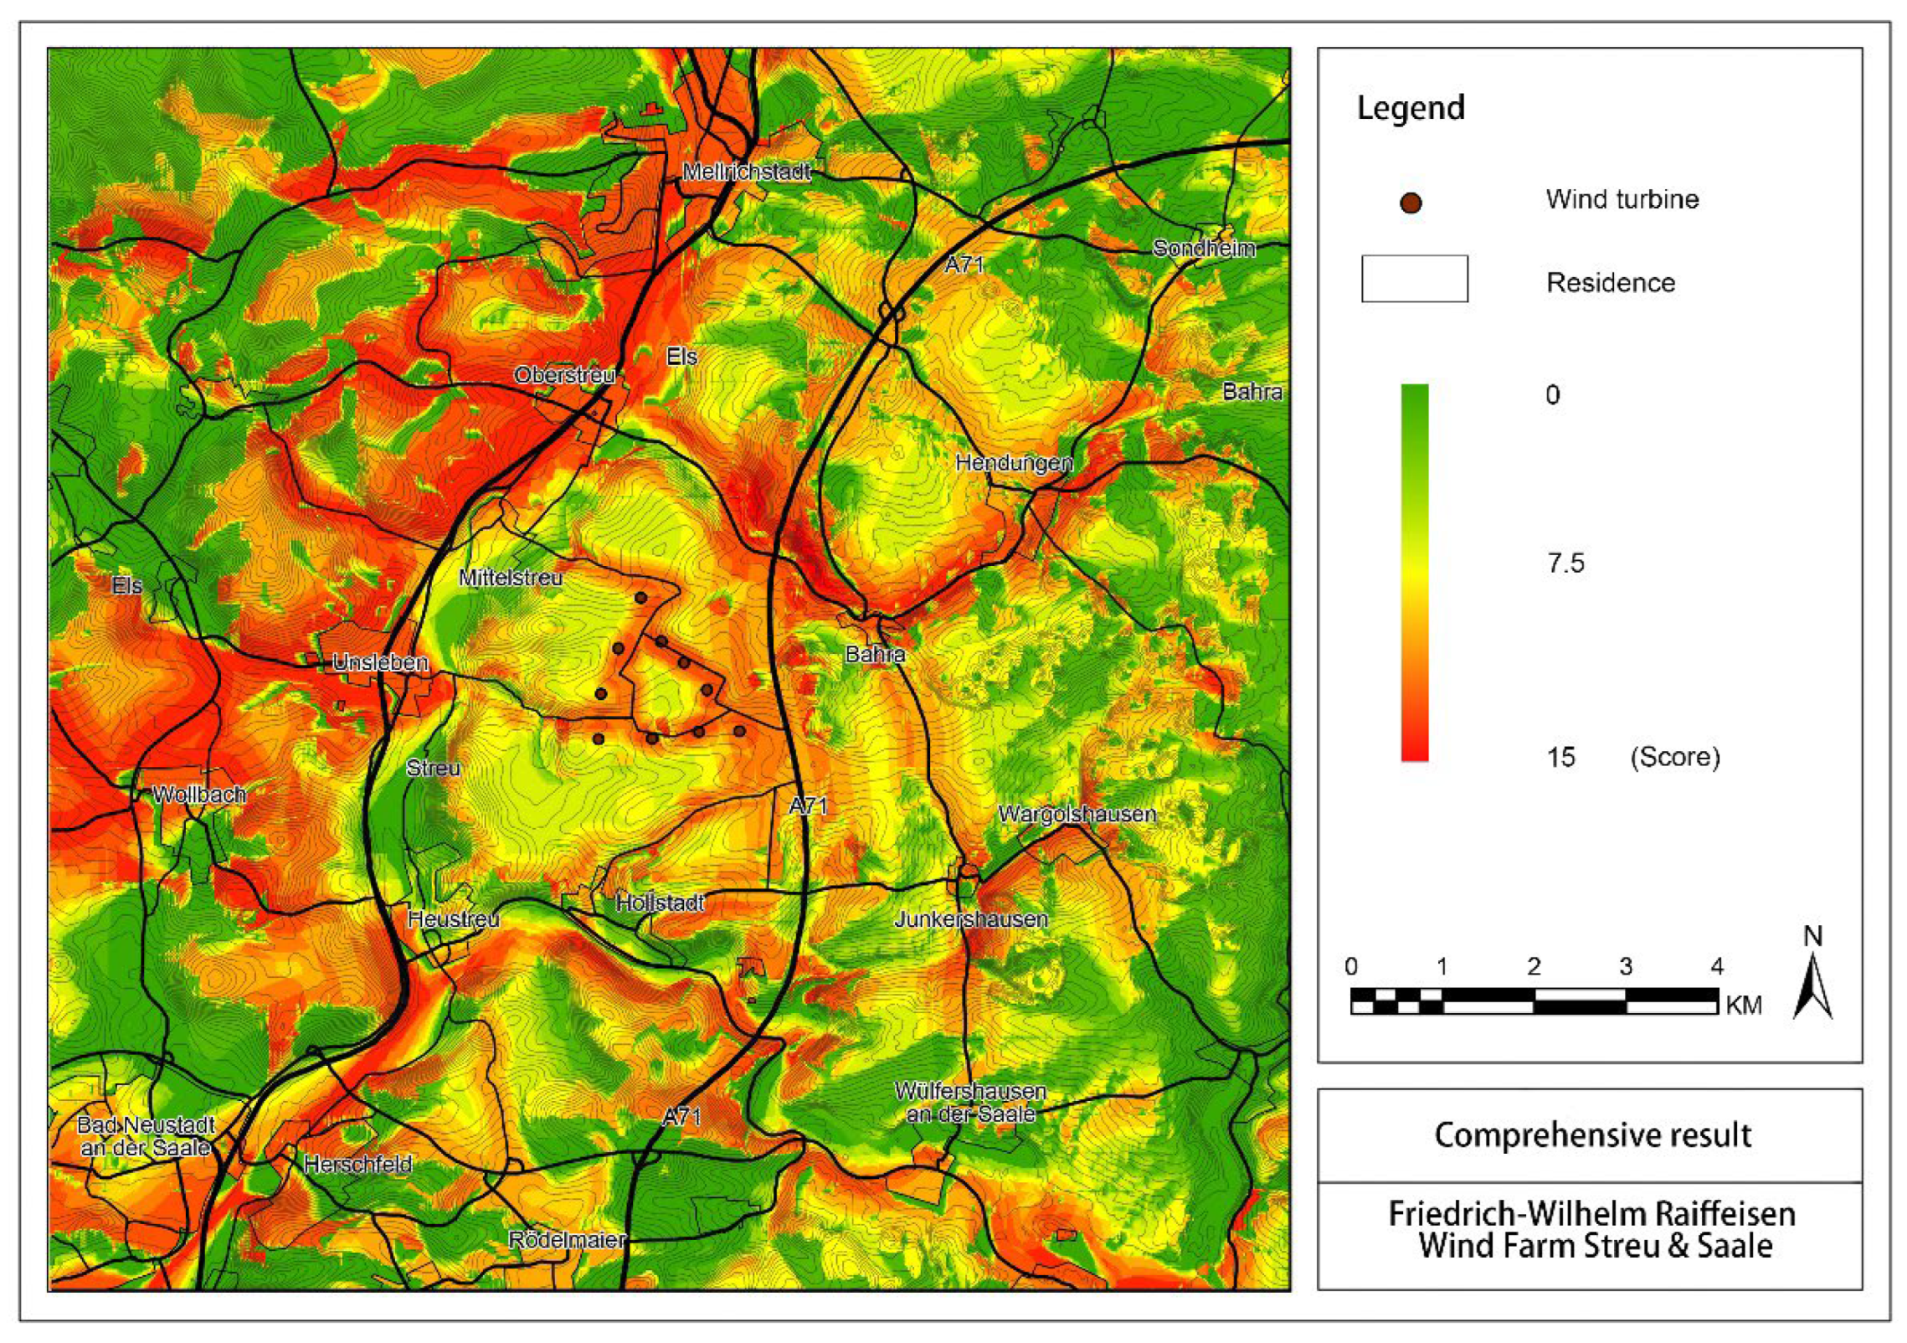Click the Wülfershausen an der Saale label
Image resolution: width=1907 pixels, height=1343 pixels.
(970, 1103)
